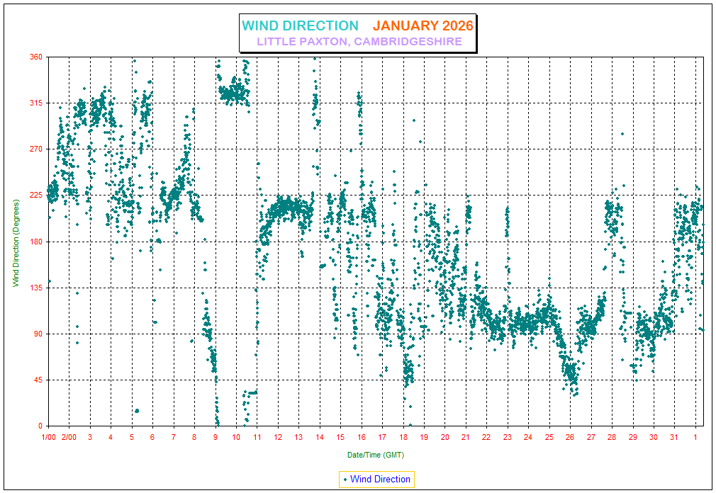Viewport: 716px width, 493px height.
Task: Click the 225 degree y-axis tick label
Action: coord(36,195)
